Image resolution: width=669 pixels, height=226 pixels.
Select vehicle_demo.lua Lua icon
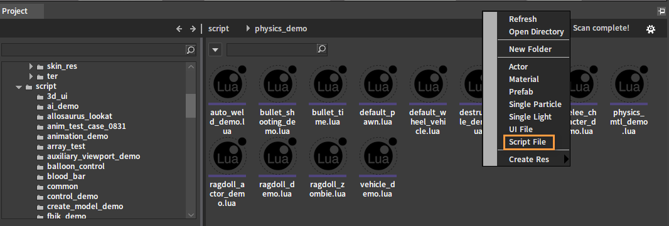[x=378, y=157]
